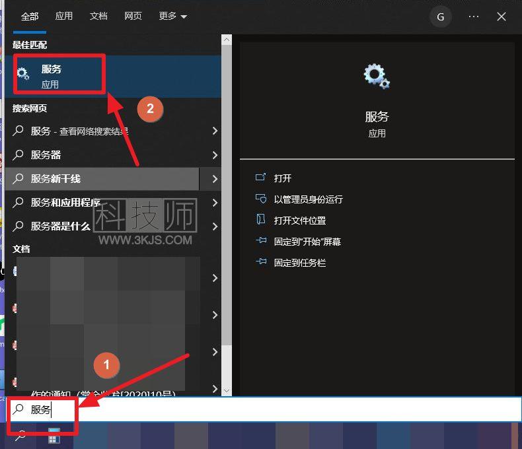Click 以管理员身份运行

(309, 199)
